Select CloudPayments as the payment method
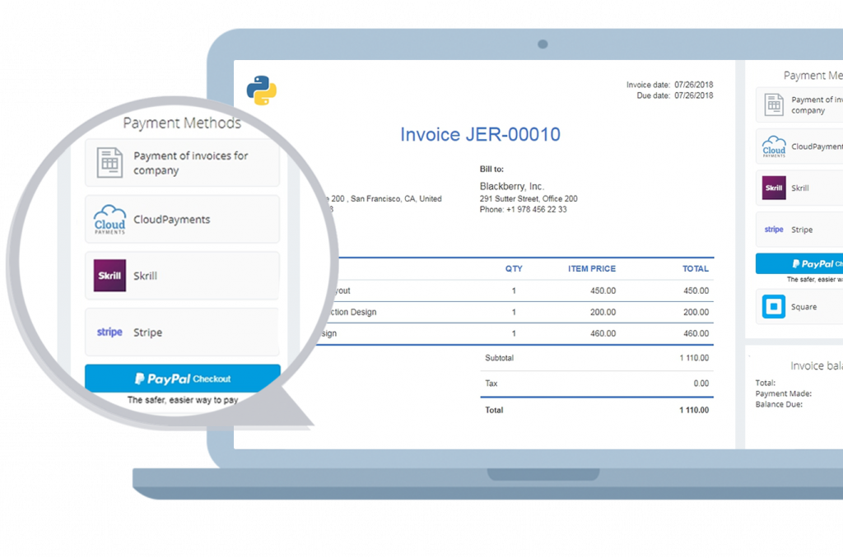This screenshot has height=558, width=843. [181, 218]
